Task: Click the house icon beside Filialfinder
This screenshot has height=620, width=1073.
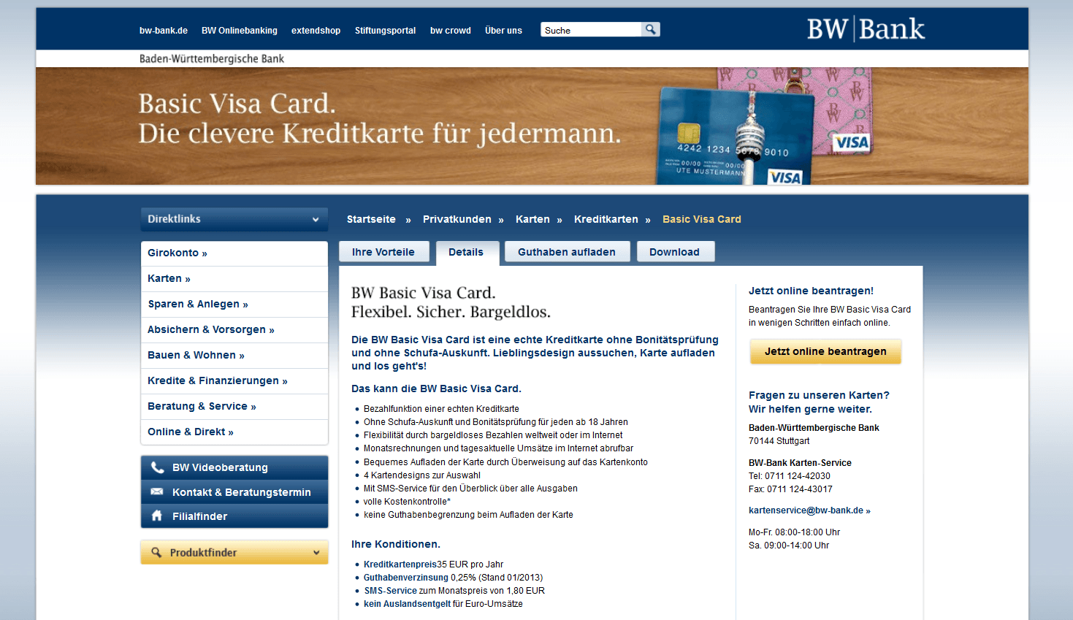Action: (156, 516)
